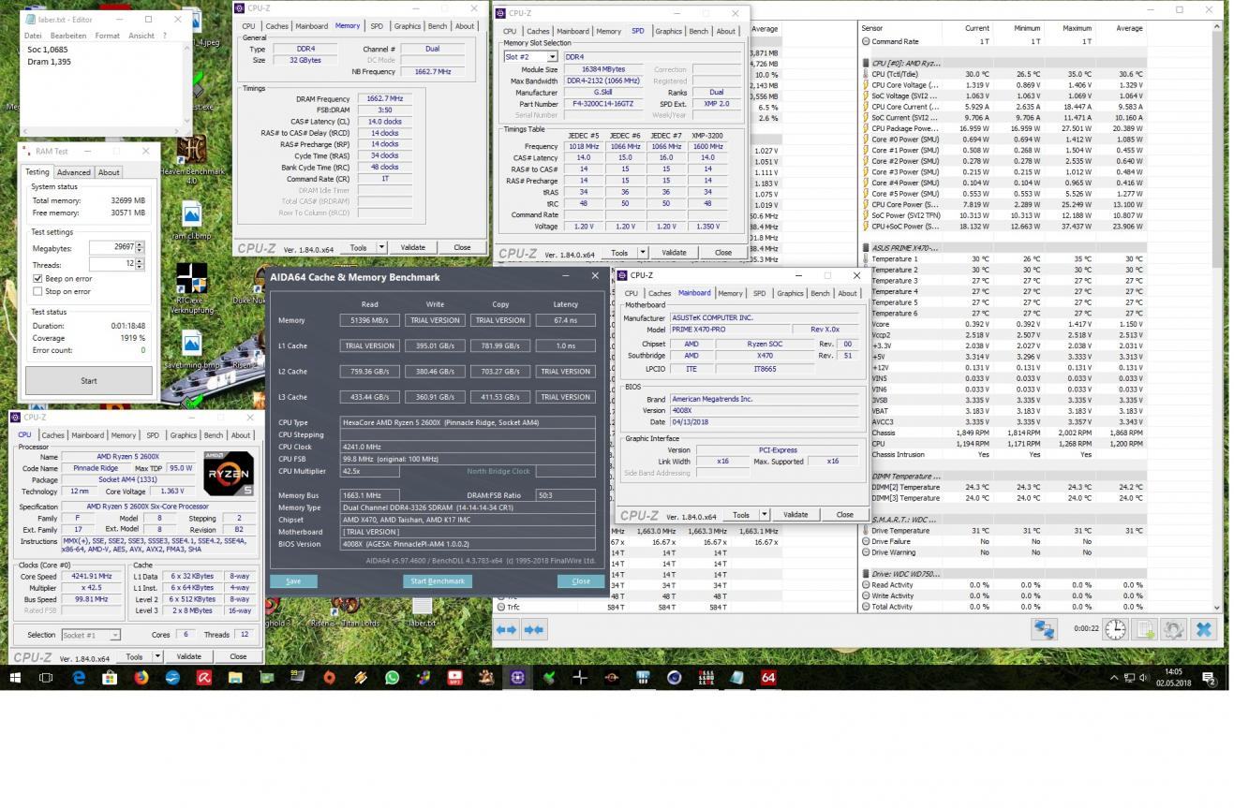Open Tools dropdown arrow in bottom-left CPU-Z window
Screen dimensions: 1234x808
[157, 656]
